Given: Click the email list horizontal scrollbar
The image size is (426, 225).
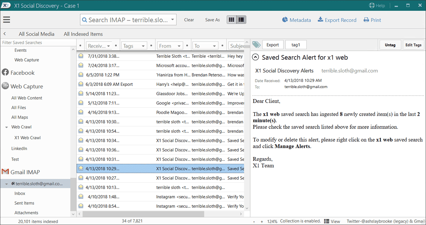Looking at the screenshot, I should pyautogui.click(x=144, y=214).
